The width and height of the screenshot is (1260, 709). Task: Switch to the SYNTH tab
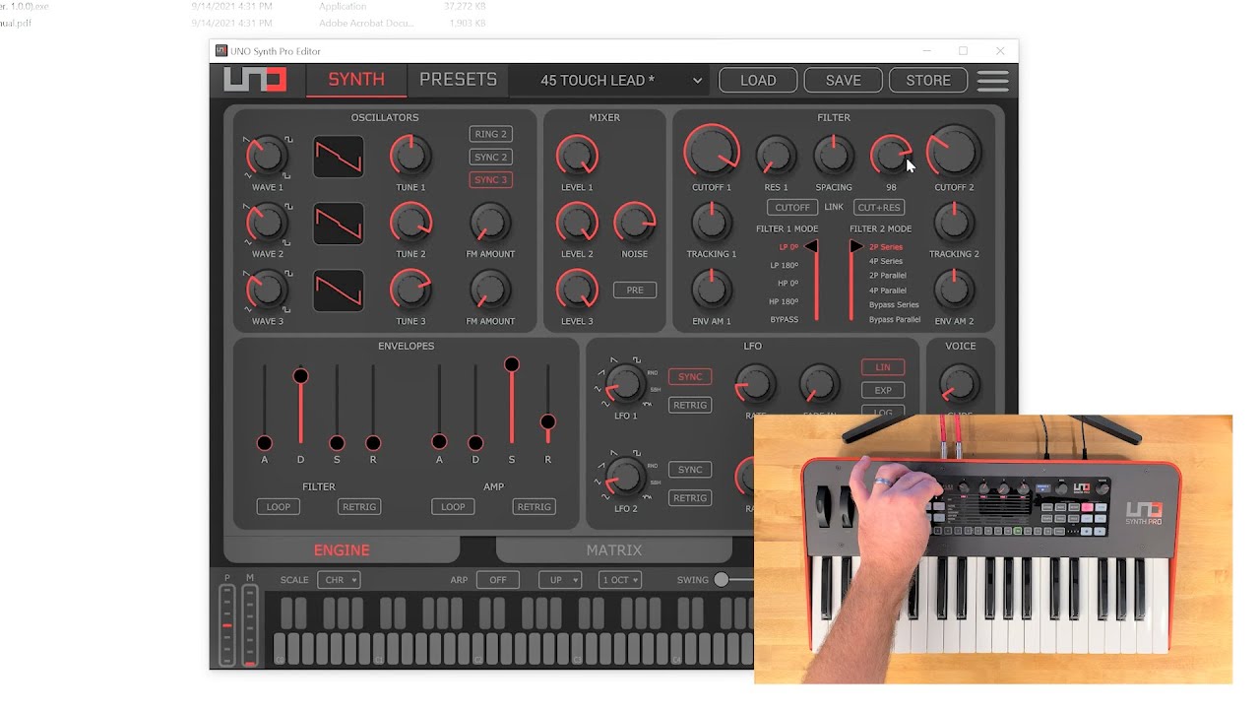[x=356, y=80]
